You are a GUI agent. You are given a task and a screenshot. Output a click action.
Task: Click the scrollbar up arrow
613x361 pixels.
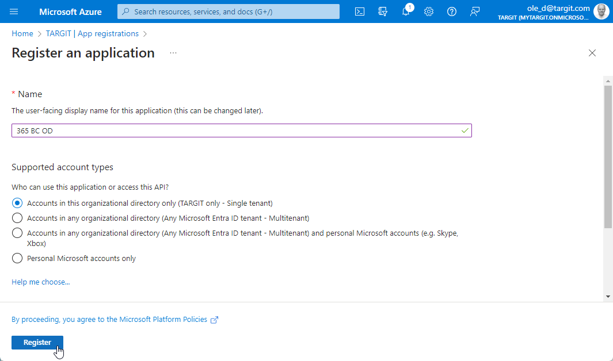608,81
